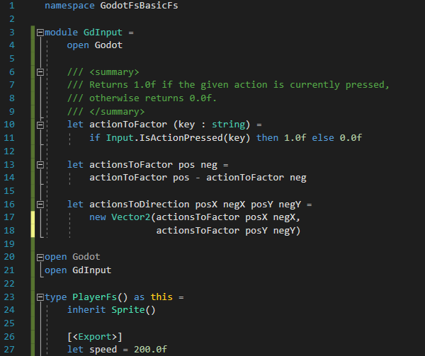Click the closing </summary> tag comment
The width and height of the screenshot is (425, 356).
click(x=106, y=112)
